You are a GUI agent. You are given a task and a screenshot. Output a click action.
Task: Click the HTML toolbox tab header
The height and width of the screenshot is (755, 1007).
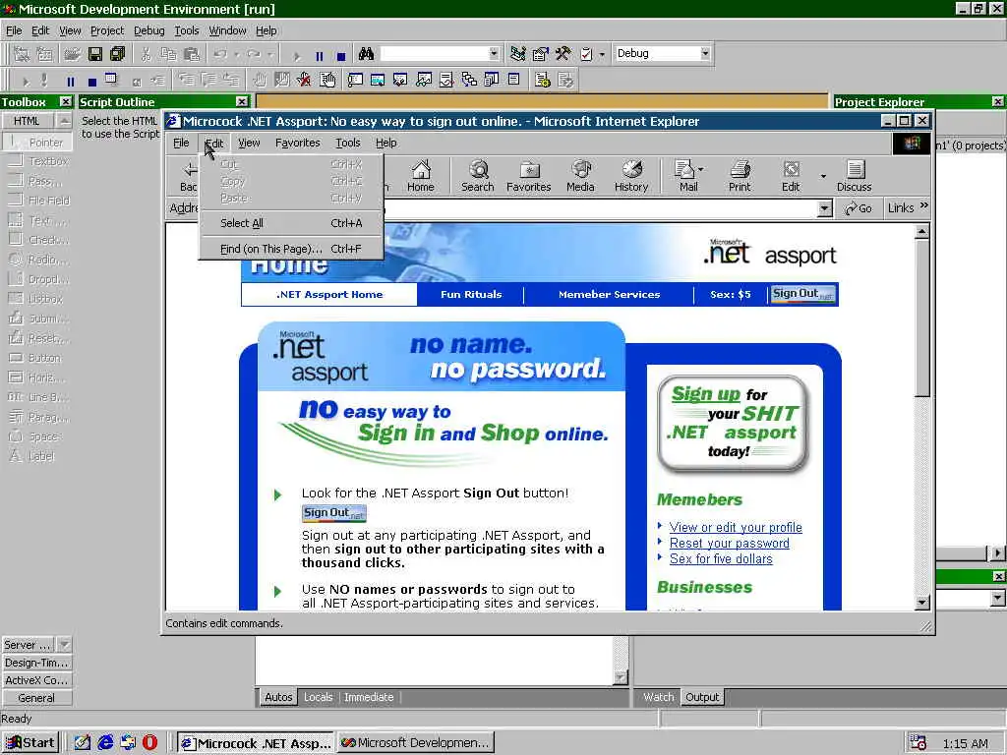27,121
